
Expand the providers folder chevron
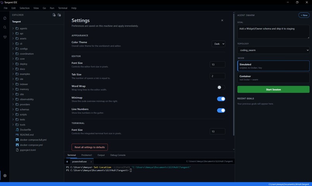[x=13, y=104]
